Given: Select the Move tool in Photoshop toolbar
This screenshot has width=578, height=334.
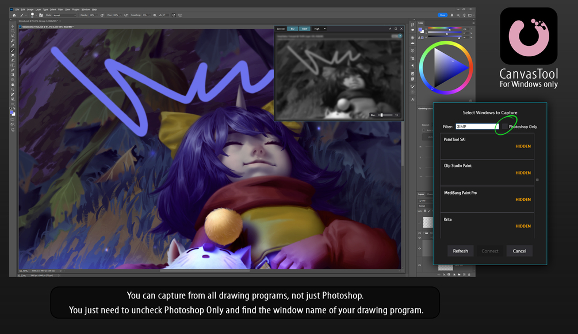Looking at the screenshot, I should click(x=13, y=26).
